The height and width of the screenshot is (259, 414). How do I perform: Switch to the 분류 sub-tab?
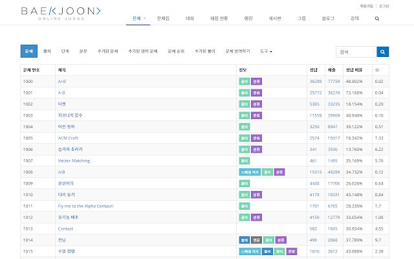[83, 51]
